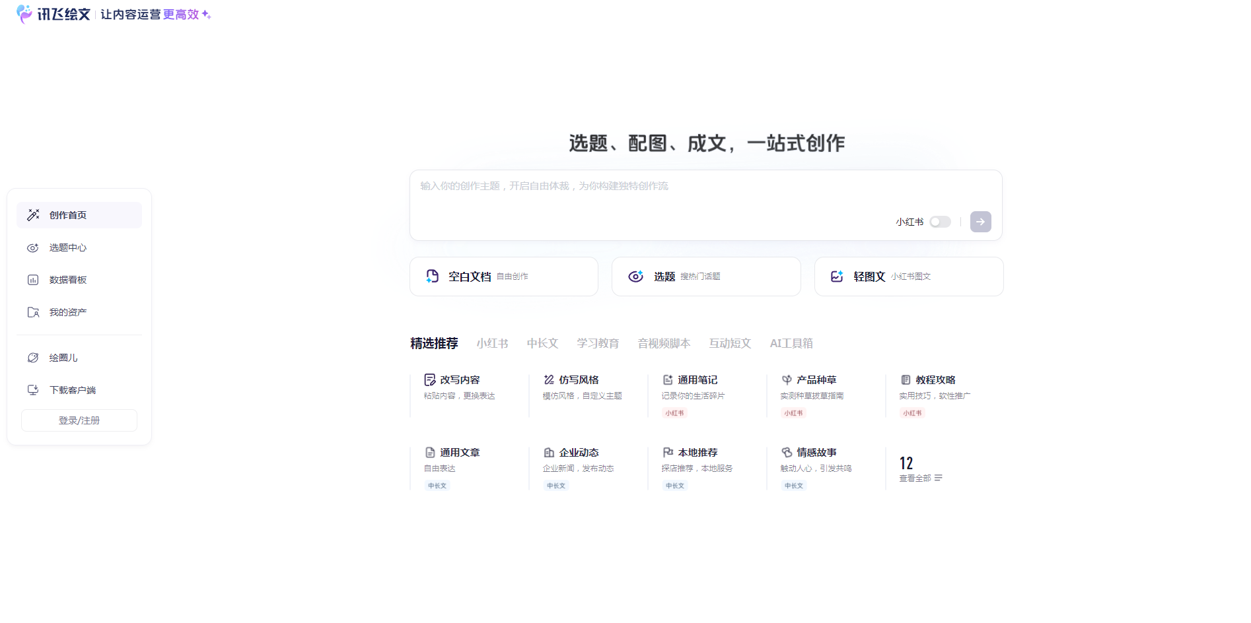Click the 绘圈儿 sidebar icon
1251x623 pixels.
tap(33, 357)
